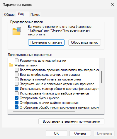The height and width of the screenshot is (139, 117).
Task: Open the Поиск tab
Action: (x=35, y=15)
